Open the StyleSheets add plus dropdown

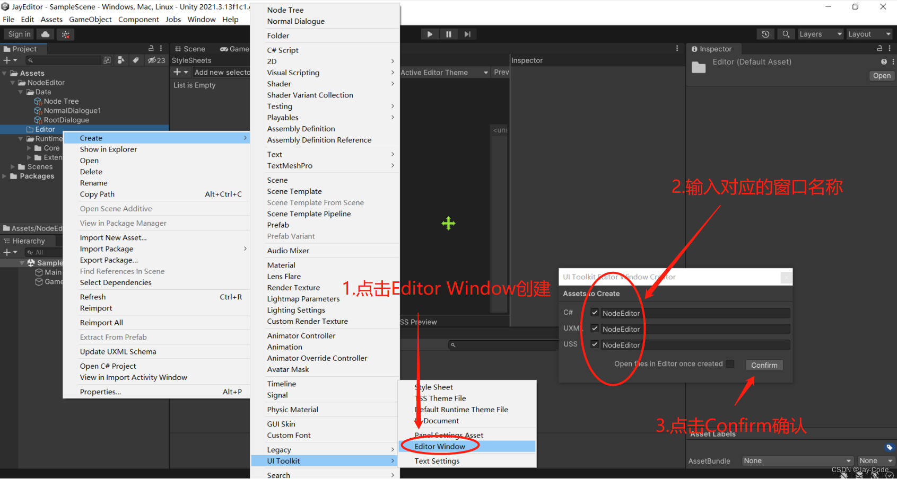180,72
